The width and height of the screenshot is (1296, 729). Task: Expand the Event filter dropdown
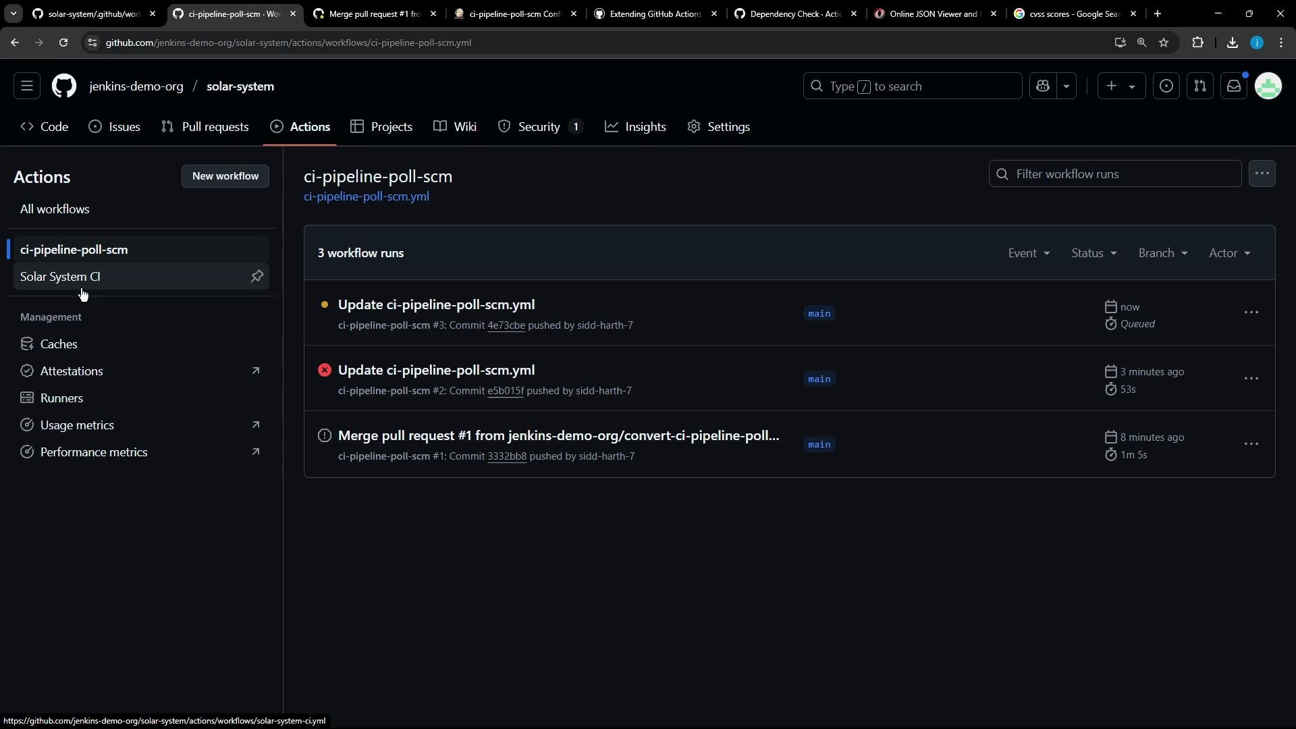(x=1029, y=253)
